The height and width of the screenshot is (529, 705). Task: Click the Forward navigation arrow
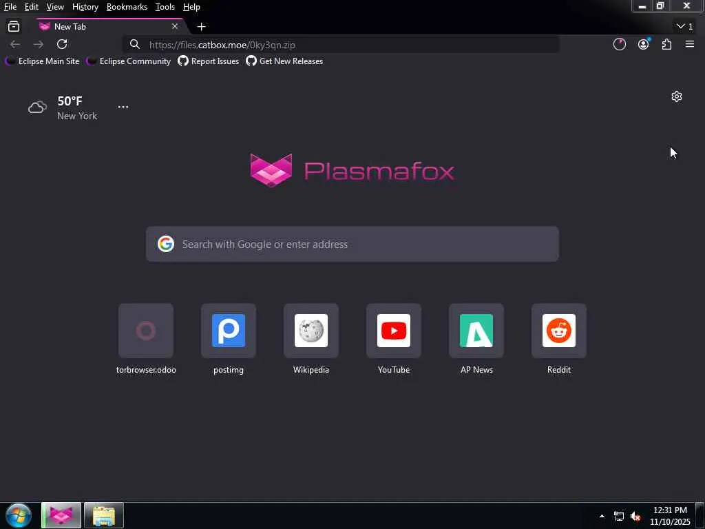point(39,44)
